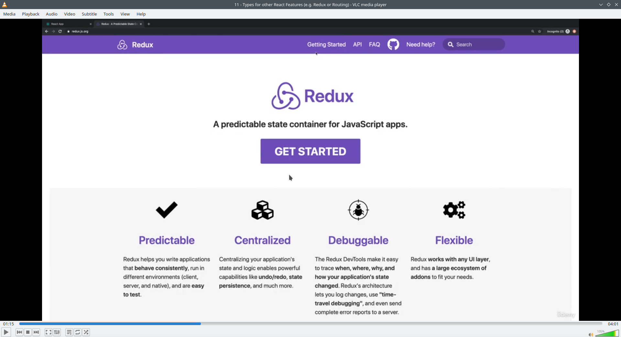Click the Predictable checkmark icon

pyautogui.click(x=167, y=210)
